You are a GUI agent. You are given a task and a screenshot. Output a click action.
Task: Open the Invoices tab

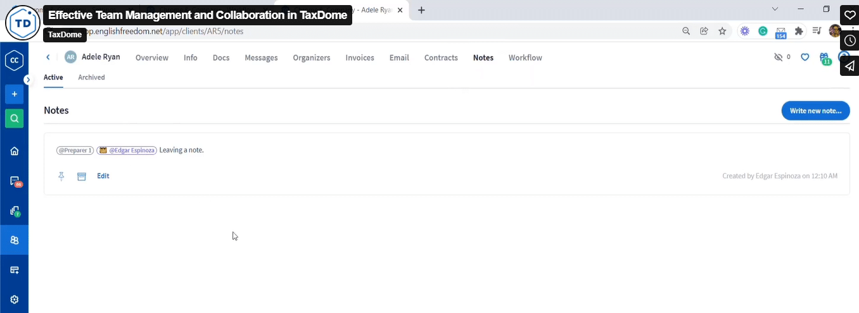[360, 58]
